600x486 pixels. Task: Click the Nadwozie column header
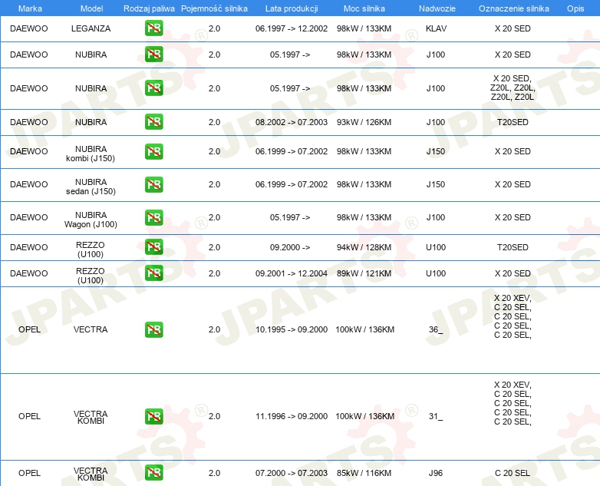(x=437, y=8)
